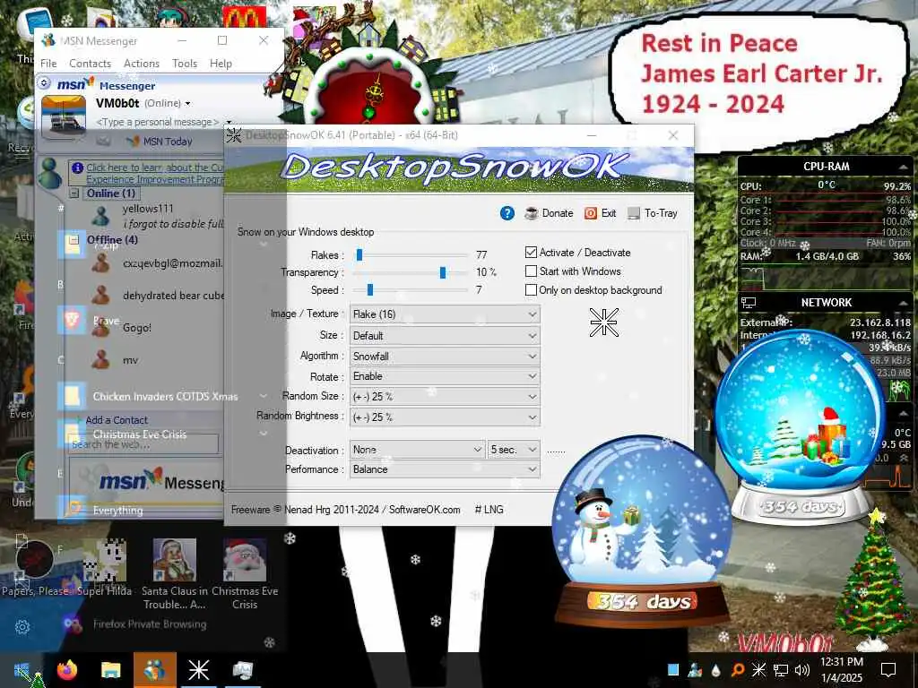The width and height of the screenshot is (918, 688).
Task: Open the Online status dropdown in MSN Messenger
Action: coord(168,103)
